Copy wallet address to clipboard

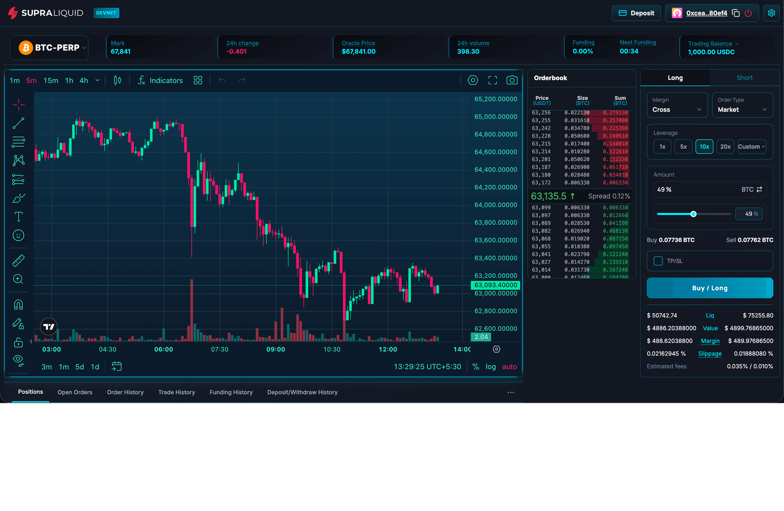click(x=735, y=13)
